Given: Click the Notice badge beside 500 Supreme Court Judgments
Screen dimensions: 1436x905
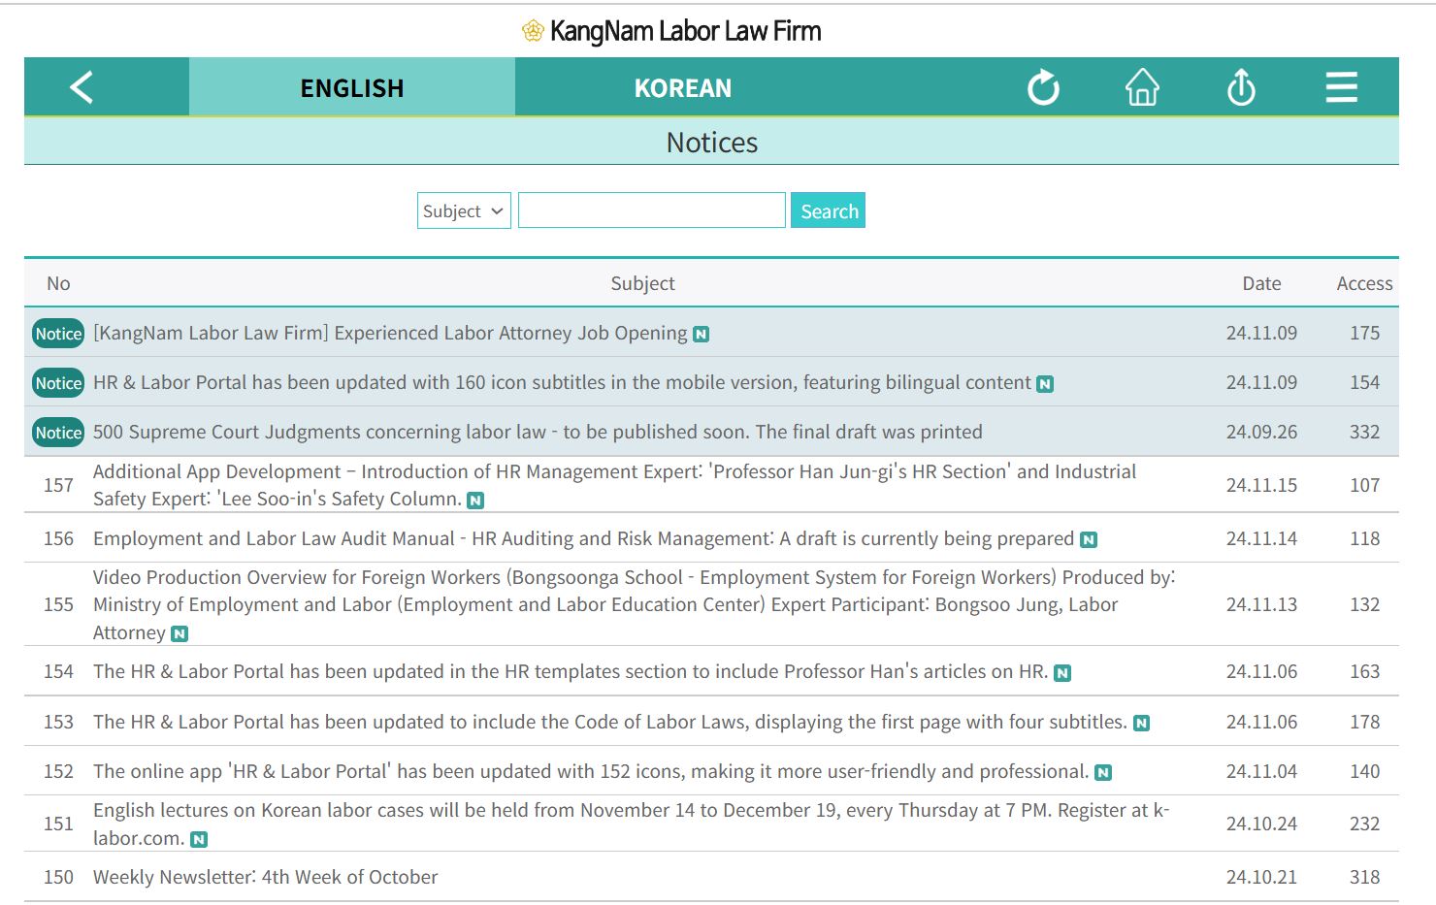Looking at the screenshot, I should tap(58, 433).
